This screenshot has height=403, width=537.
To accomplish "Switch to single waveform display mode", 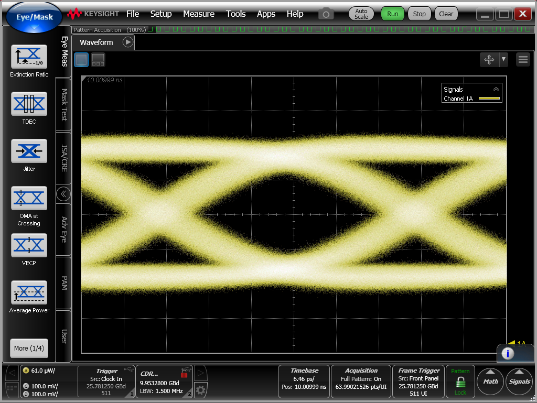I will [81, 60].
